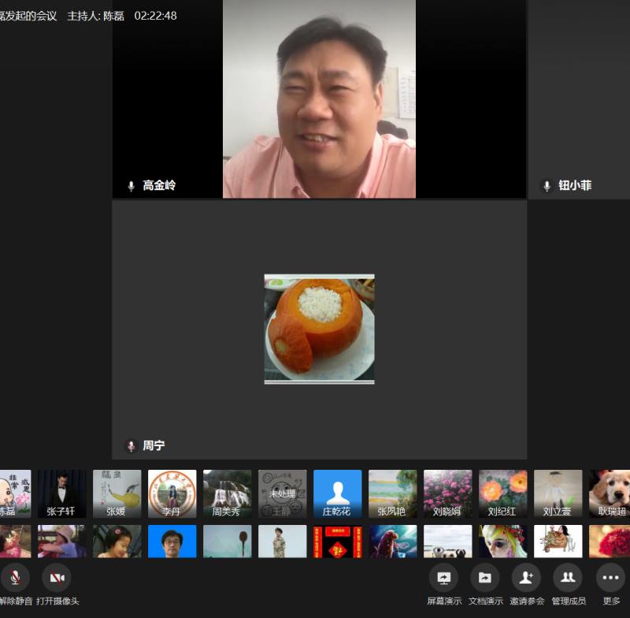630x618 pixels.
Task: Click microphone icon beside 钮小菲
Action: [x=547, y=186]
